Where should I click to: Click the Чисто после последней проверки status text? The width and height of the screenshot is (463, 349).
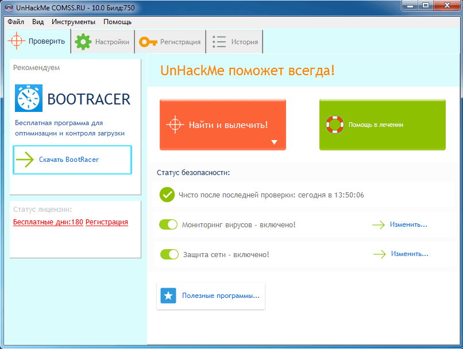[271, 195]
